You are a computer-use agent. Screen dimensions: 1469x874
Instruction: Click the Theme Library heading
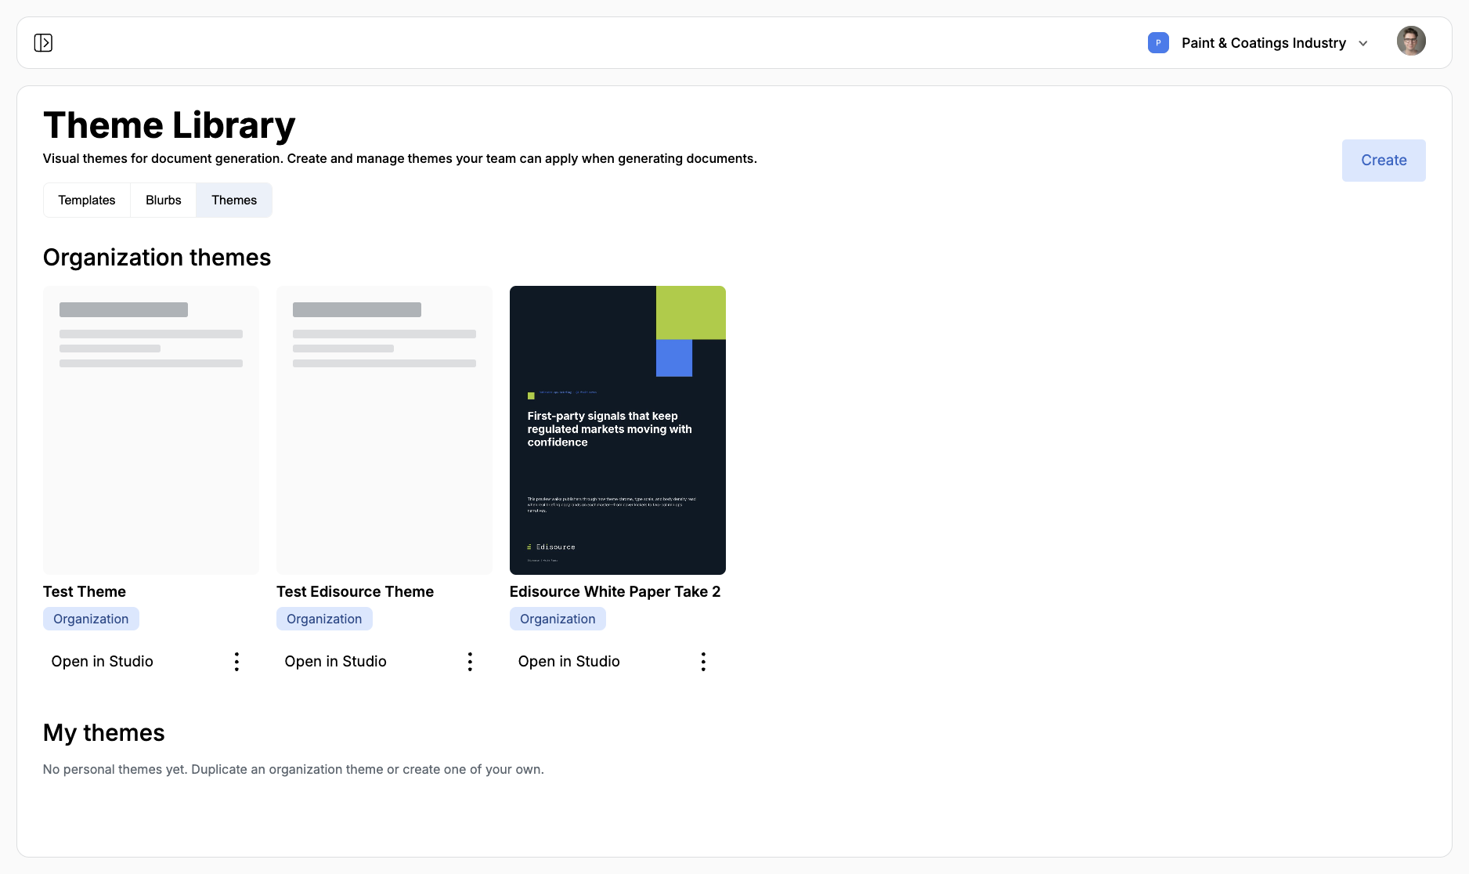pyautogui.click(x=169, y=125)
